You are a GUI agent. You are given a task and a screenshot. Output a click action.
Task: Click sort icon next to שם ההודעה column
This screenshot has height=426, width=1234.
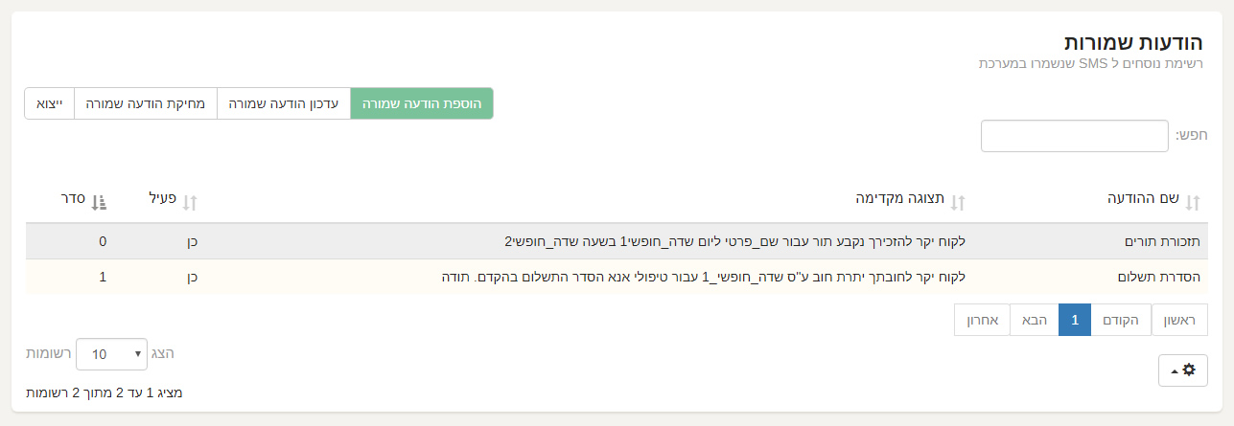pos(1193,202)
